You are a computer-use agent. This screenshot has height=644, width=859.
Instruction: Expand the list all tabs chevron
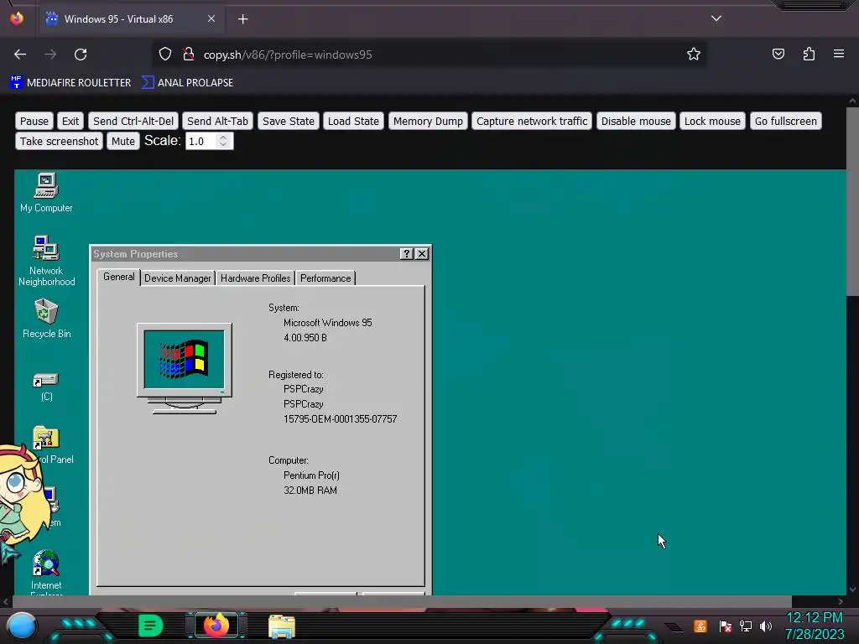click(x=716, y=18)
